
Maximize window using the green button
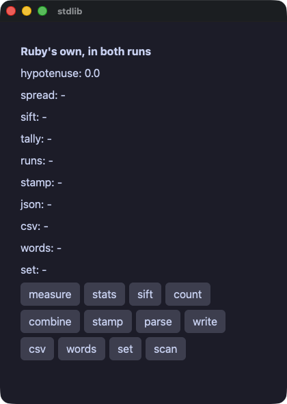[x=42, y=11]
